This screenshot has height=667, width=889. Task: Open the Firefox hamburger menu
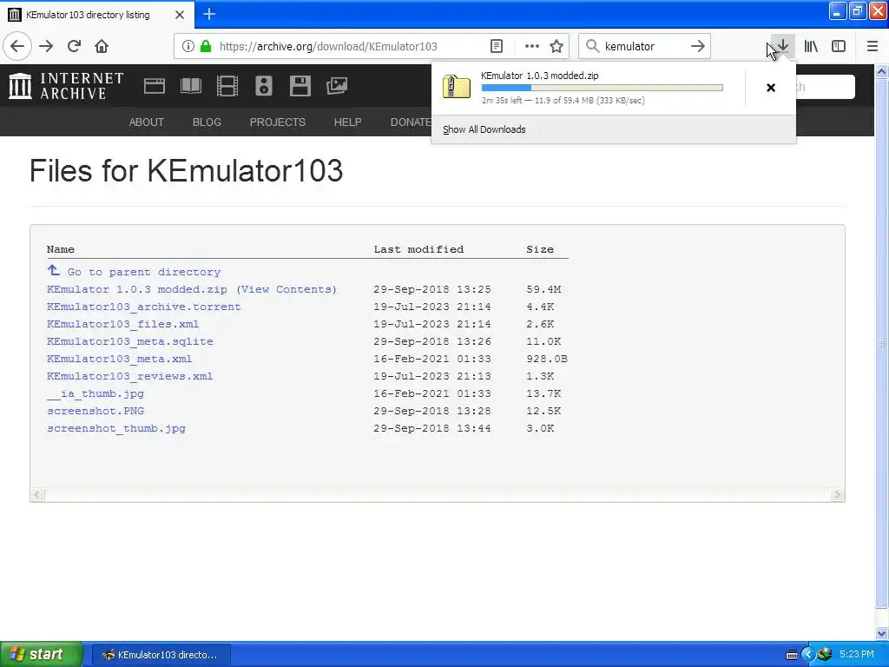click(x=873, y=47)
